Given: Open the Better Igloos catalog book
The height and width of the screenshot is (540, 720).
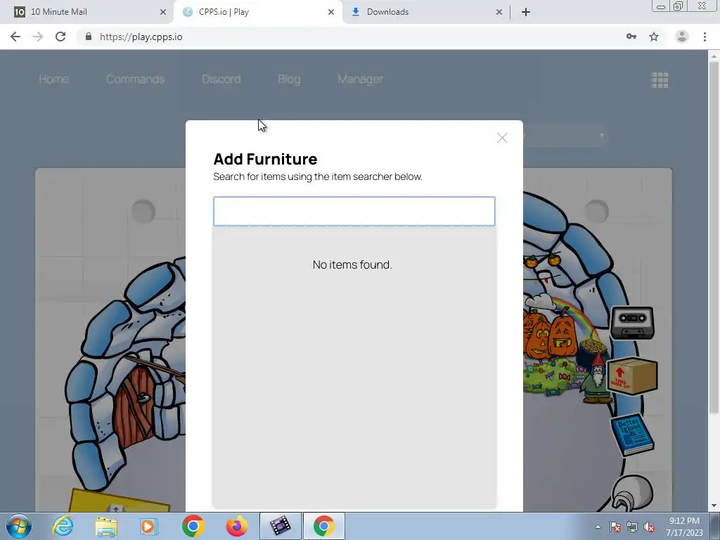Looking at the screenshot, I should [x=632, y=435].
